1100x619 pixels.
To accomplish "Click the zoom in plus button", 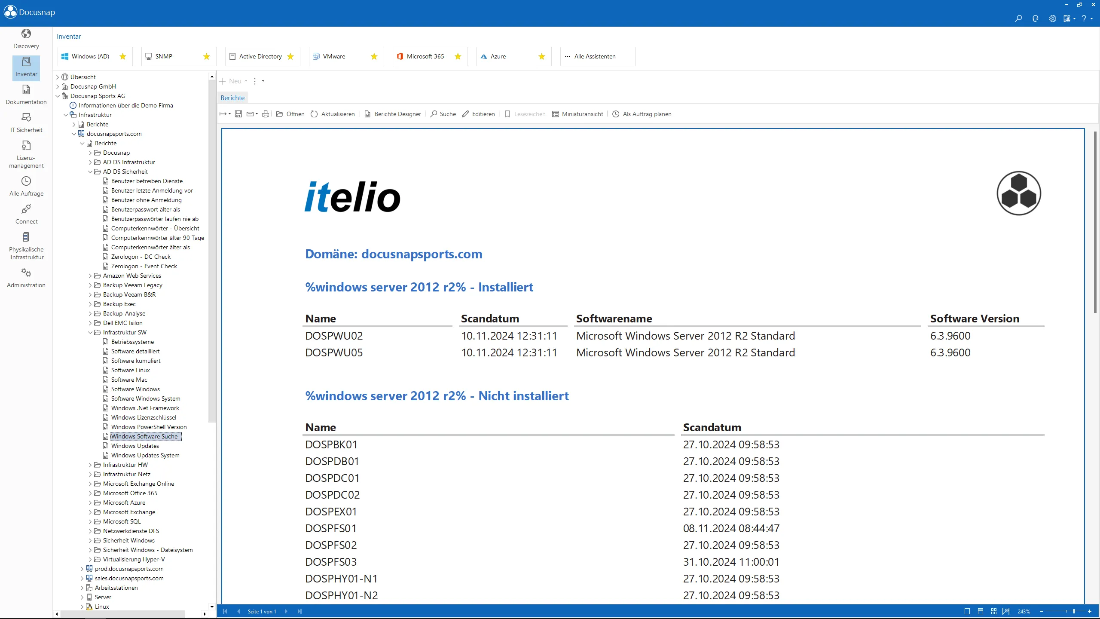I will coord(1090,611).
